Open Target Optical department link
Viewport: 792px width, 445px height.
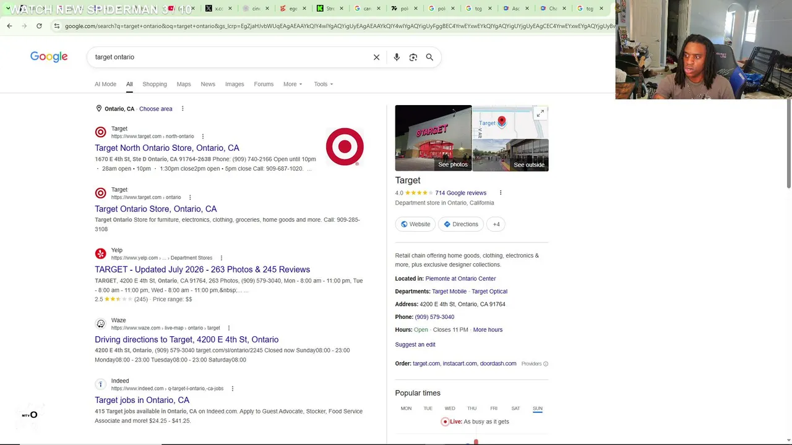(489, 292)
